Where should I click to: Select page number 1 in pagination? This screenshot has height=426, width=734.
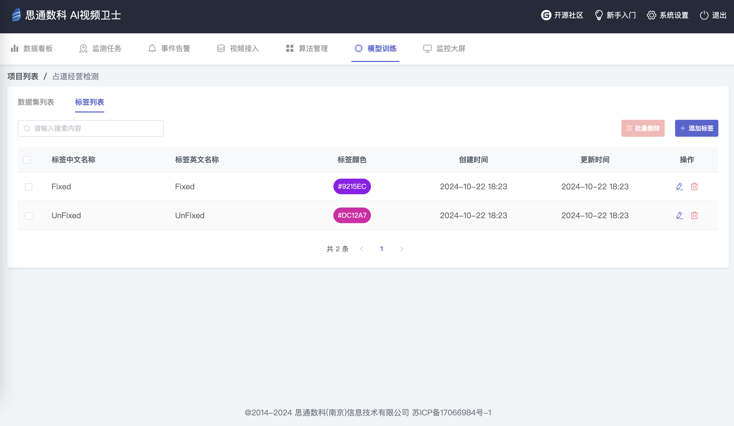tap(382, 249)
